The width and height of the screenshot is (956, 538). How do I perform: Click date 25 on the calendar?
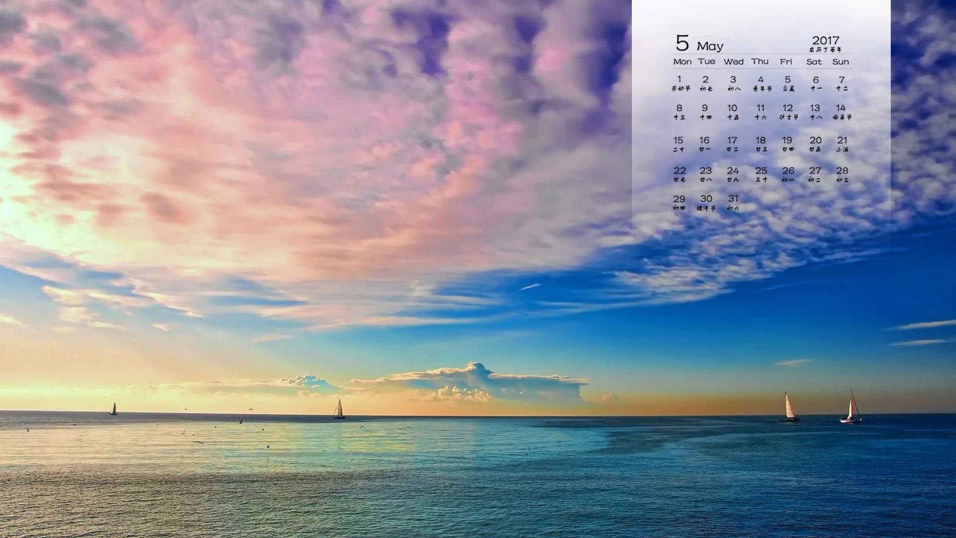coord(761,171)
